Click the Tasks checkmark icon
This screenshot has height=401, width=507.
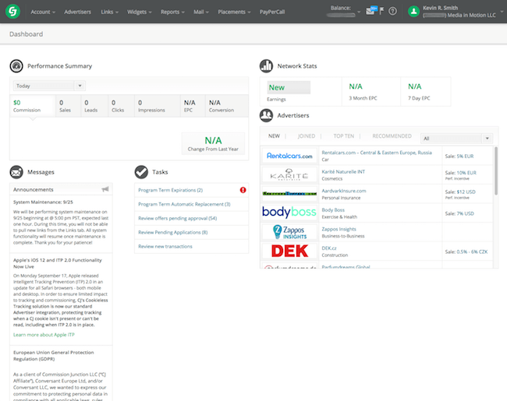pyautogui.click(x=141, y=171)
